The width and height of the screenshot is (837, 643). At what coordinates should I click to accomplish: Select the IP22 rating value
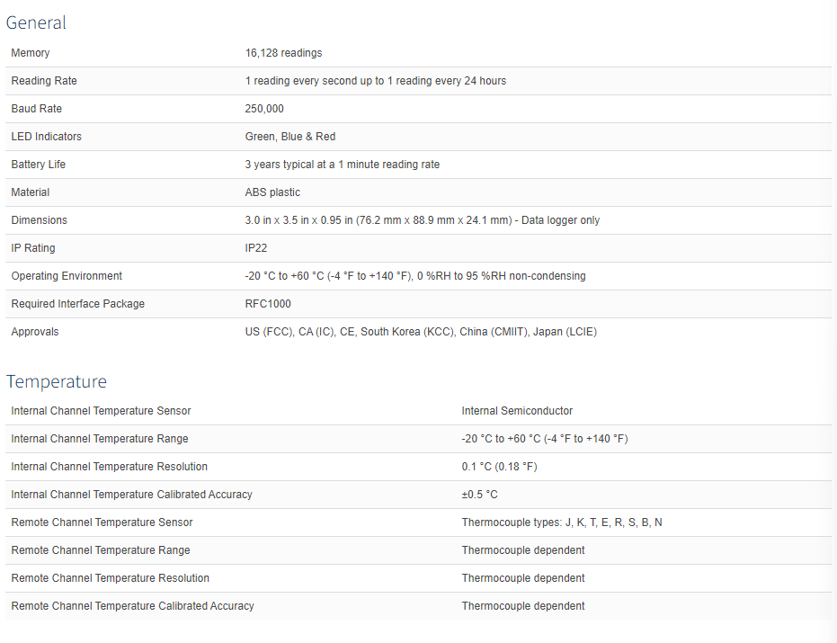click(x=256, y=248)
